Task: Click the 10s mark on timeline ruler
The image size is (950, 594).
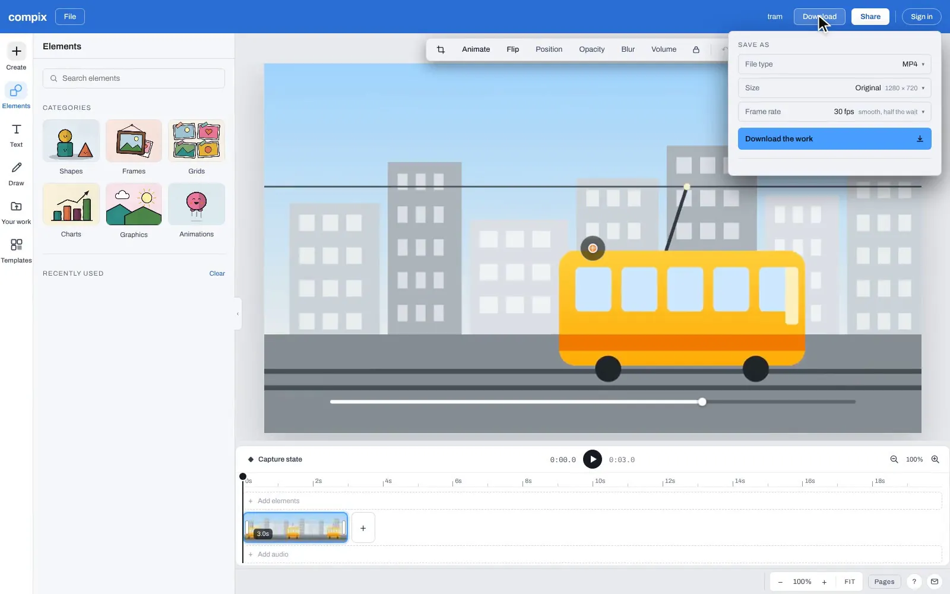Action: [x=600, y=481]
